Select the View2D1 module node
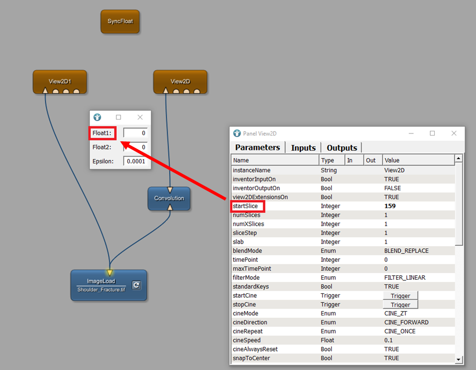Screen dimensions: 476x370 [60, 81]
